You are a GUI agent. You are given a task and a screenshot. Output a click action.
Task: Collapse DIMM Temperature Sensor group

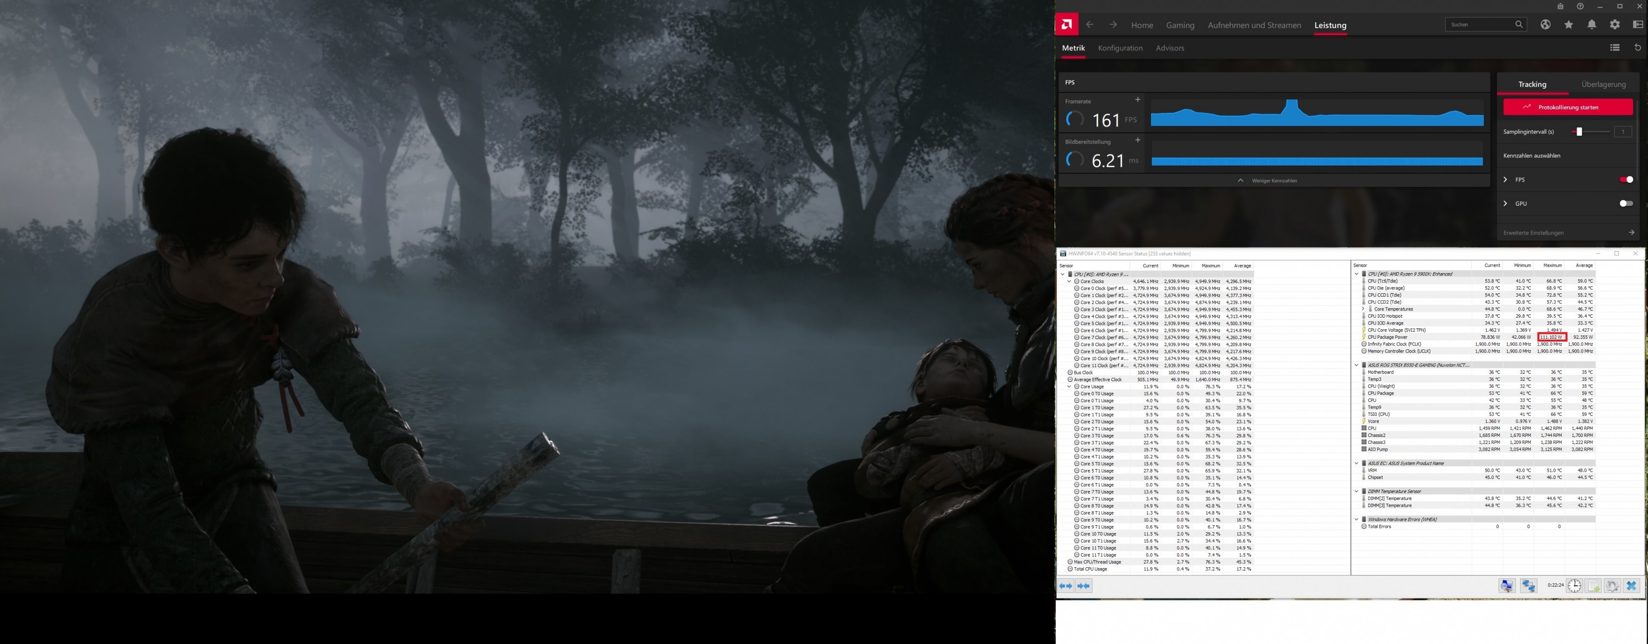tap(1356, 491)
